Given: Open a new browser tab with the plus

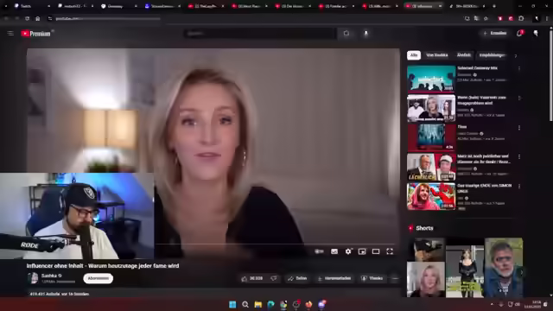Looking at the screenshot, I should pos(493,6).
